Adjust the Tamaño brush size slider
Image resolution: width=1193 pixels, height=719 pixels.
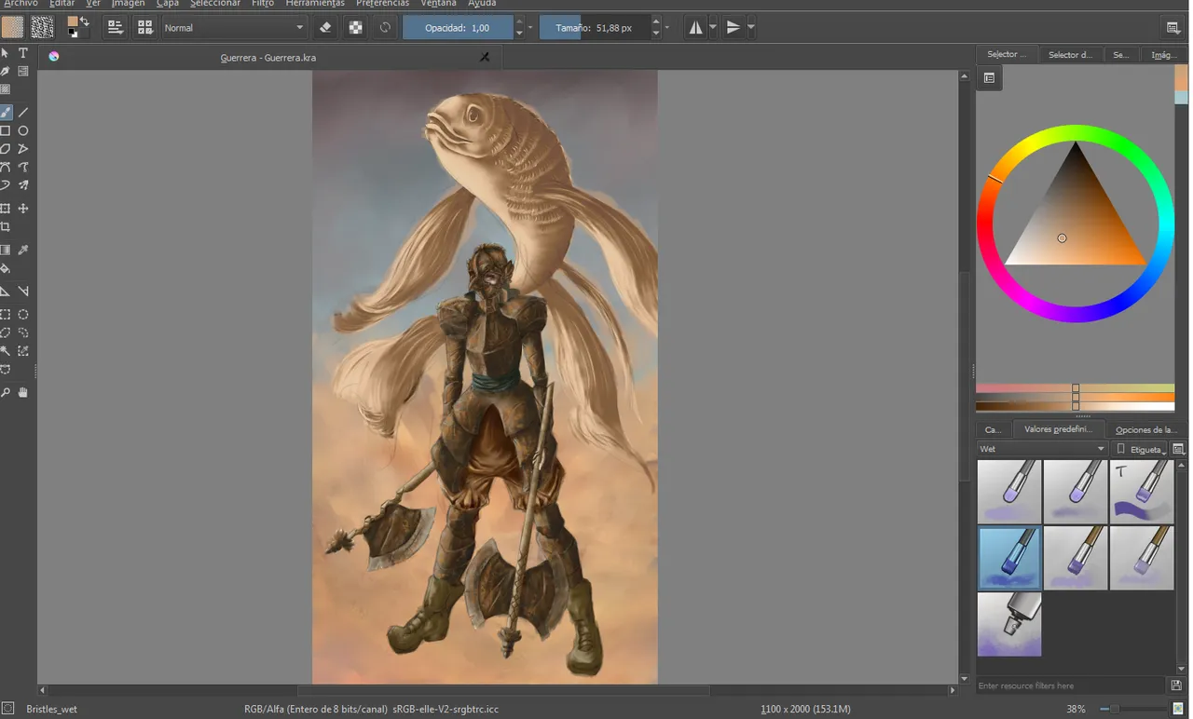pyautogui.click(x=595, y=28)
